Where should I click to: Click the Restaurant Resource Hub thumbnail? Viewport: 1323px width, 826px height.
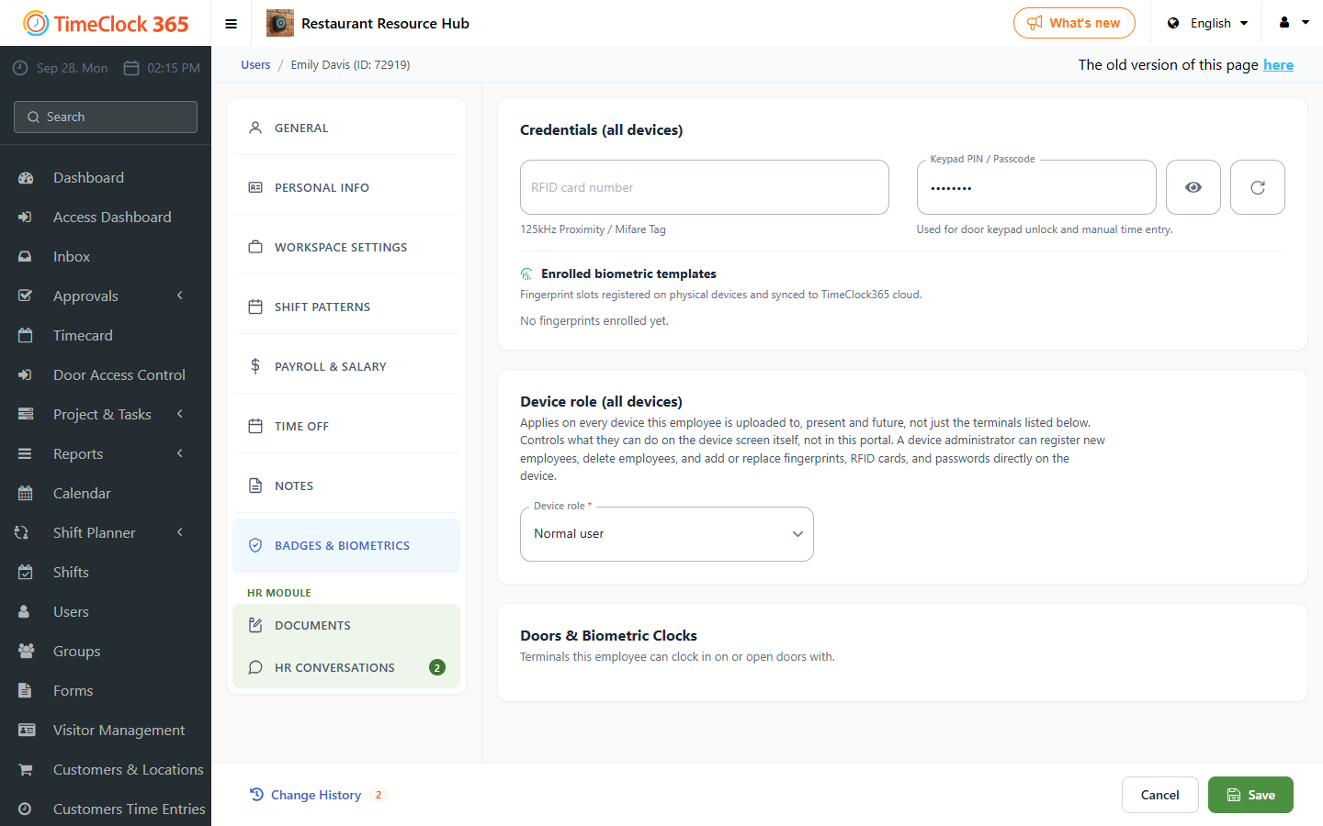[x=280, y=23]
